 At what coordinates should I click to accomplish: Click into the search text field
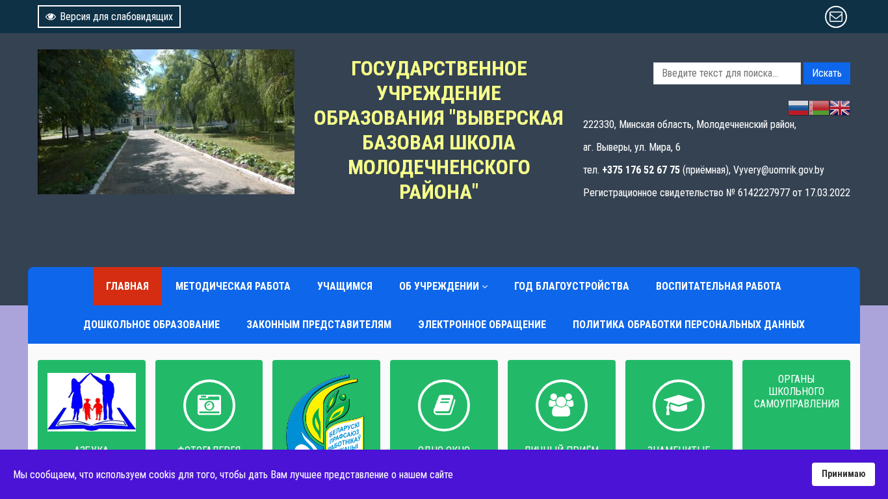(726, 73)
